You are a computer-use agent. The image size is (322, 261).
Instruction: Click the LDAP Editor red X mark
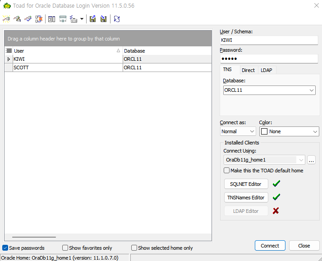[x=276, y=211]
